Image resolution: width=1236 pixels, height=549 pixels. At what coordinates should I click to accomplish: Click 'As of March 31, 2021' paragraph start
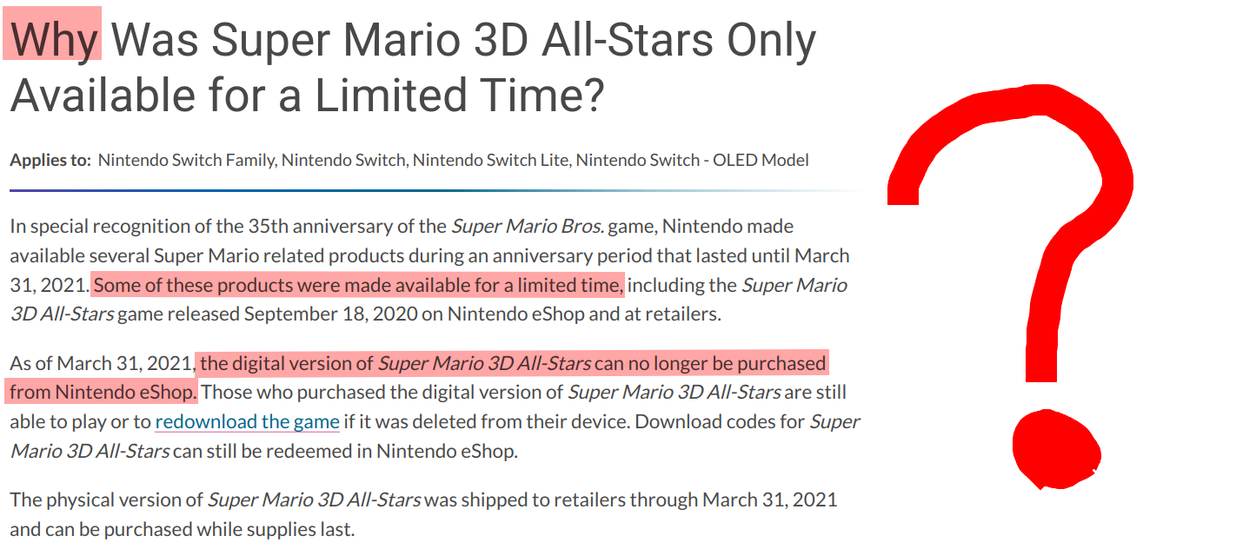coord(101,363)
